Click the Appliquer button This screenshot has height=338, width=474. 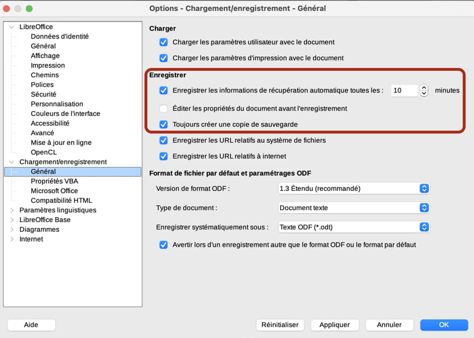click(x=334, y=325)
